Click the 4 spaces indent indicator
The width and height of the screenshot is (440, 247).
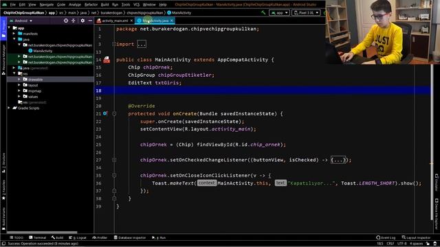[x=416, y=244]
